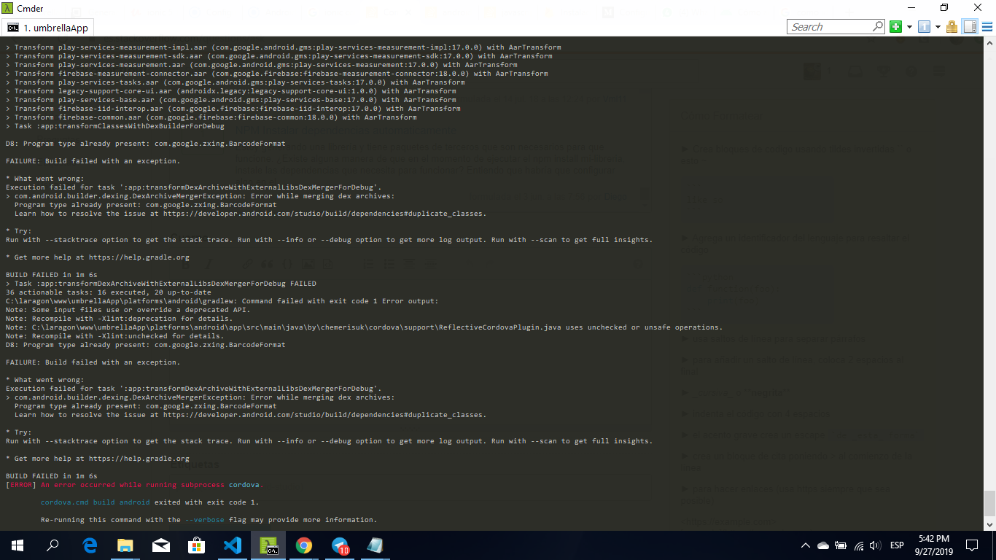Click the Cmder lambda title-bar icon
The height and width of the screenshot is (560, 996).
pyautogui.click(x=7, y=8)
